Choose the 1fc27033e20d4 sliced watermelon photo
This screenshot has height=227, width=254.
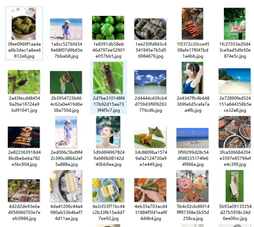point(235,24)
